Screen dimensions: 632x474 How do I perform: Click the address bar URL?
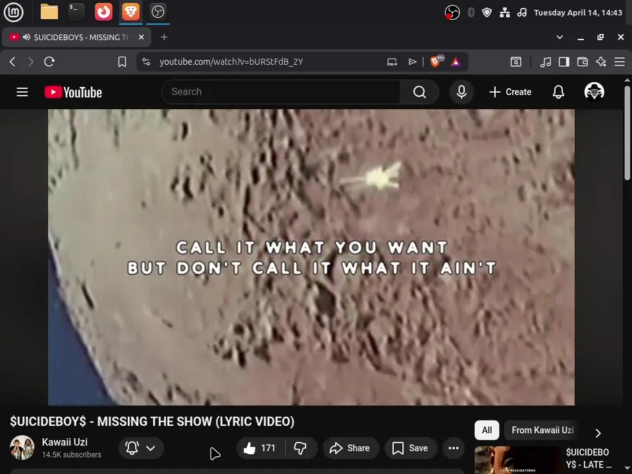point(231,62)
